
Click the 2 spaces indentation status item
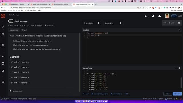[160, 99]
